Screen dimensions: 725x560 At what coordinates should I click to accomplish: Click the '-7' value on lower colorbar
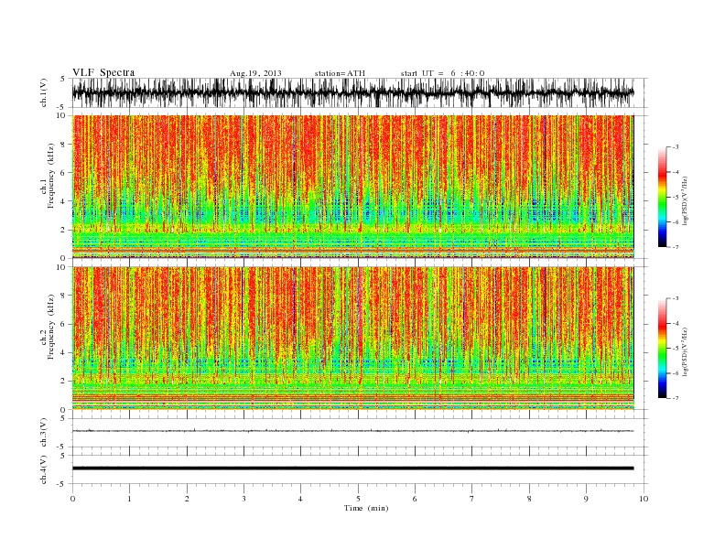click(676, 398)
